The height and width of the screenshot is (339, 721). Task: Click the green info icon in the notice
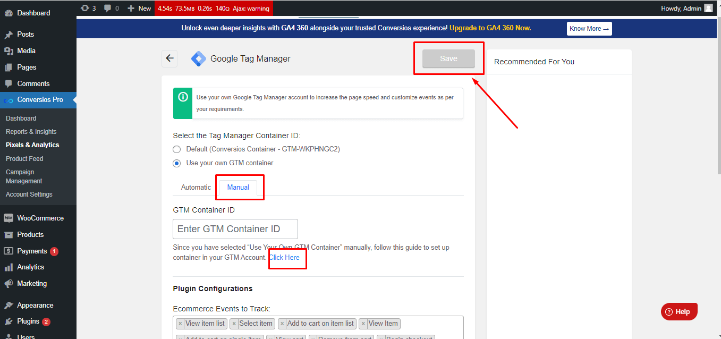[x=183, y=97]
